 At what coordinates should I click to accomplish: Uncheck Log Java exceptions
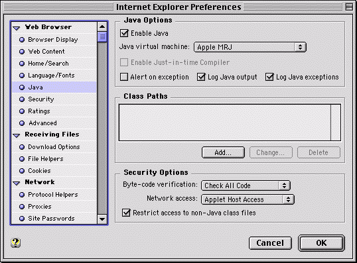[x=269, y=77]
